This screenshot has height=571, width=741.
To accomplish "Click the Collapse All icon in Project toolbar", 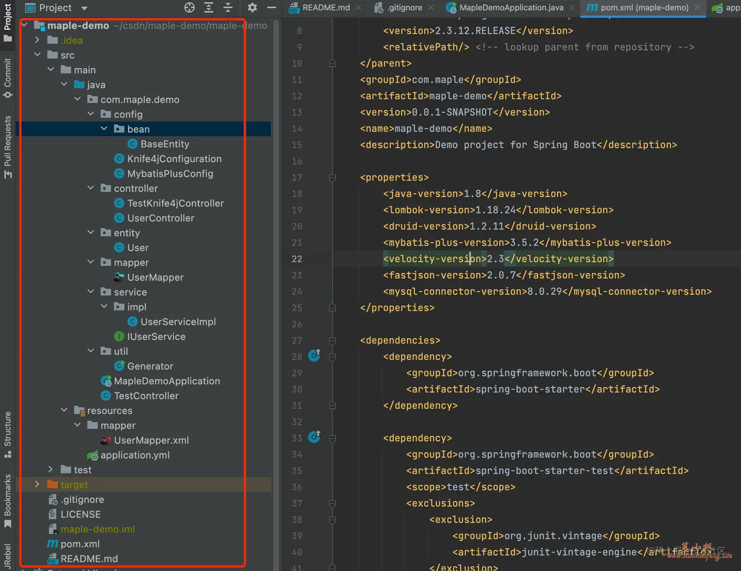I will tap(228, 7).
